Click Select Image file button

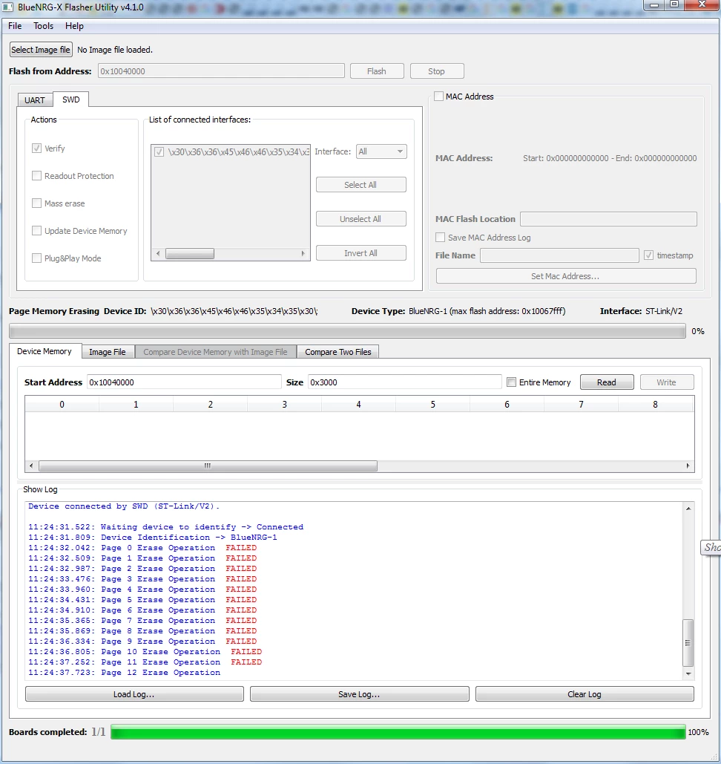41,50
